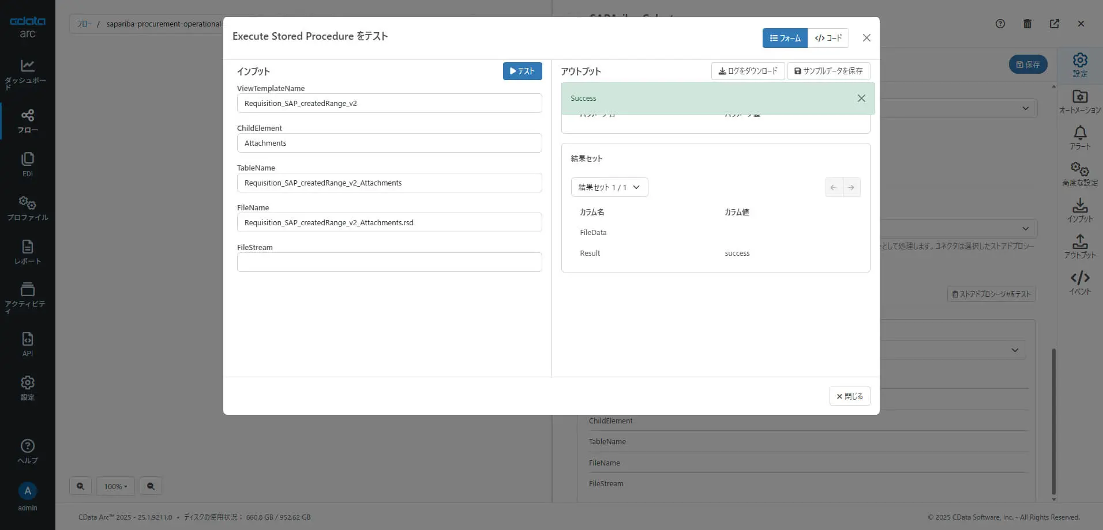This screenshot has width=1103, height=530.
Task: Switch to the Code (コード) view
Action: point(828,38)
